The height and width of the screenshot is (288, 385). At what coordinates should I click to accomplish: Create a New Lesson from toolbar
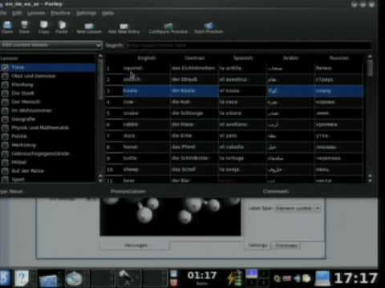[x=89, y=28]
